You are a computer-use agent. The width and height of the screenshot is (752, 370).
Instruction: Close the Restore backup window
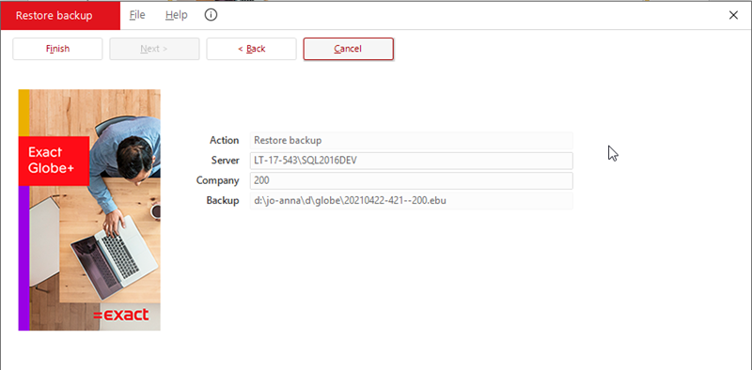coord(733,15)
